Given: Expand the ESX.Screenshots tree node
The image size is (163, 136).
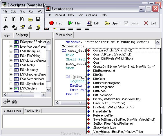Looking at the screenshot, I should (11, 79).
